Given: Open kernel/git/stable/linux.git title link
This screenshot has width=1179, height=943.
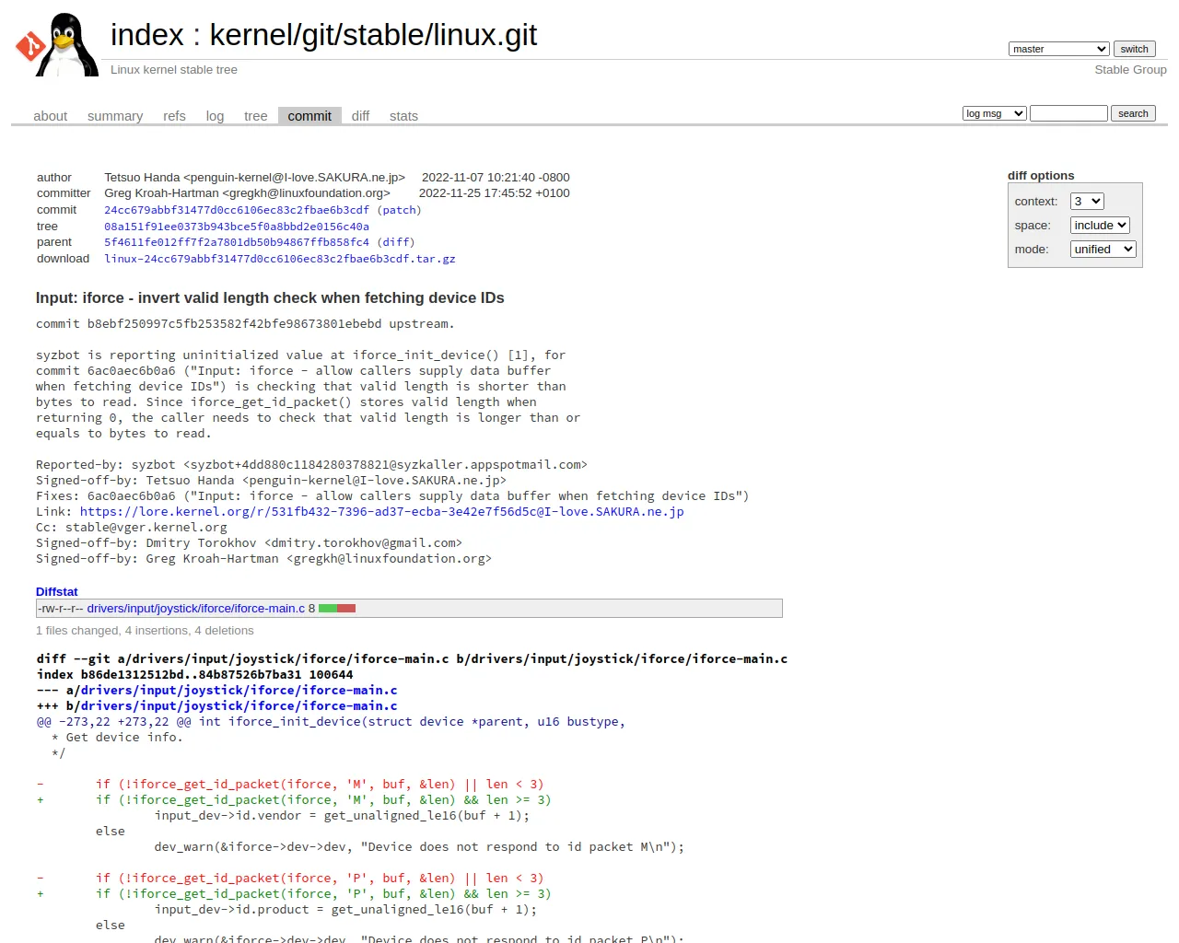Looking at the screenshot, I should 373,35.
